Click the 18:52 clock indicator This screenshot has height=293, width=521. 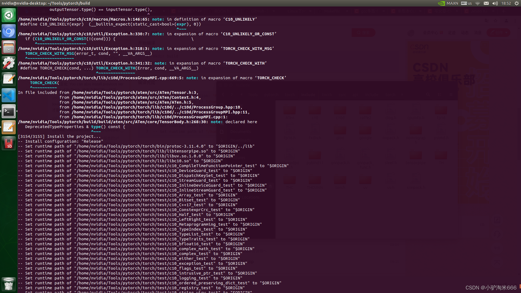tap(506, 3)
